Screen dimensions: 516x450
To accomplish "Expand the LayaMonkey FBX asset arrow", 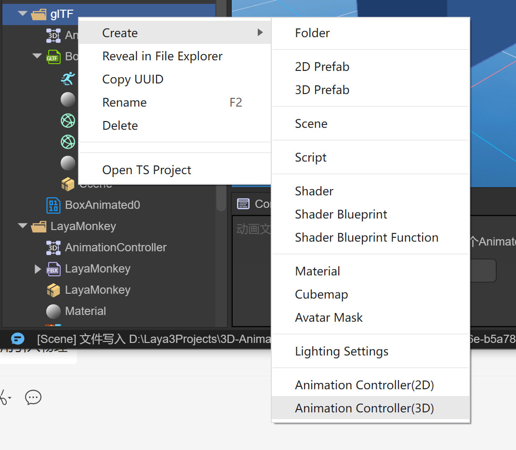I will (38, 269).
